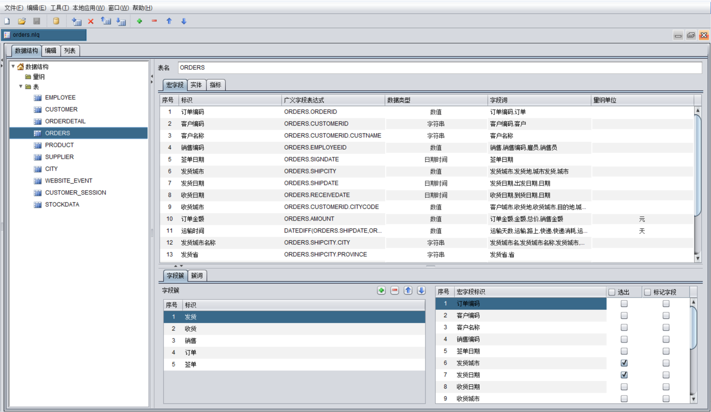711x412 pixels.
Task: Select the CUSTOMER table in the tree
Action: click(61, 109)
